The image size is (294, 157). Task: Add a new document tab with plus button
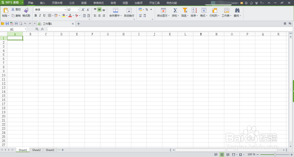(x=78, y=24)
